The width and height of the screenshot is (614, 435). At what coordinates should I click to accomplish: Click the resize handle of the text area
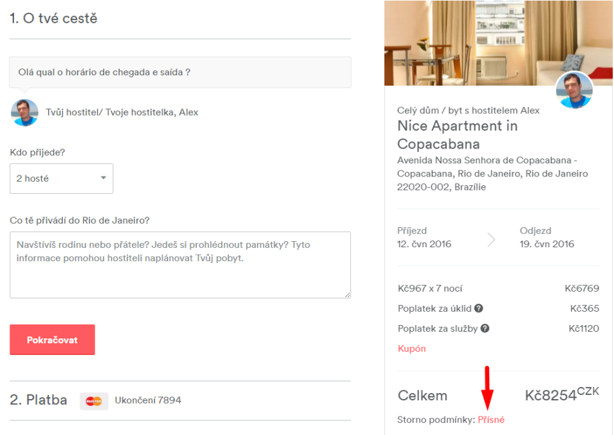coord(347,294)
